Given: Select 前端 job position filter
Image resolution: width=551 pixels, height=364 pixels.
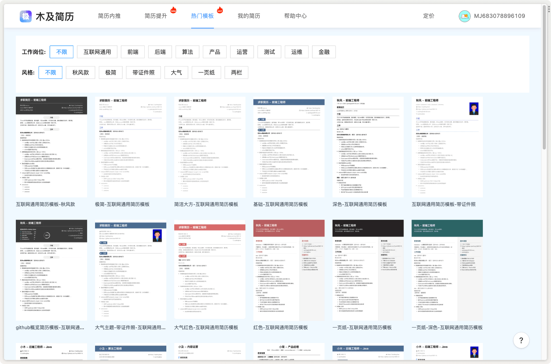Looking at the screenshot, I should click(x=133, y=52).
